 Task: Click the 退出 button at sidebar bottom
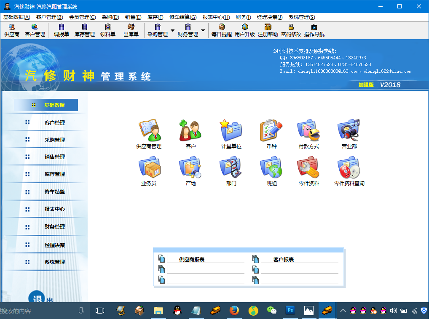tap(40, 296)
